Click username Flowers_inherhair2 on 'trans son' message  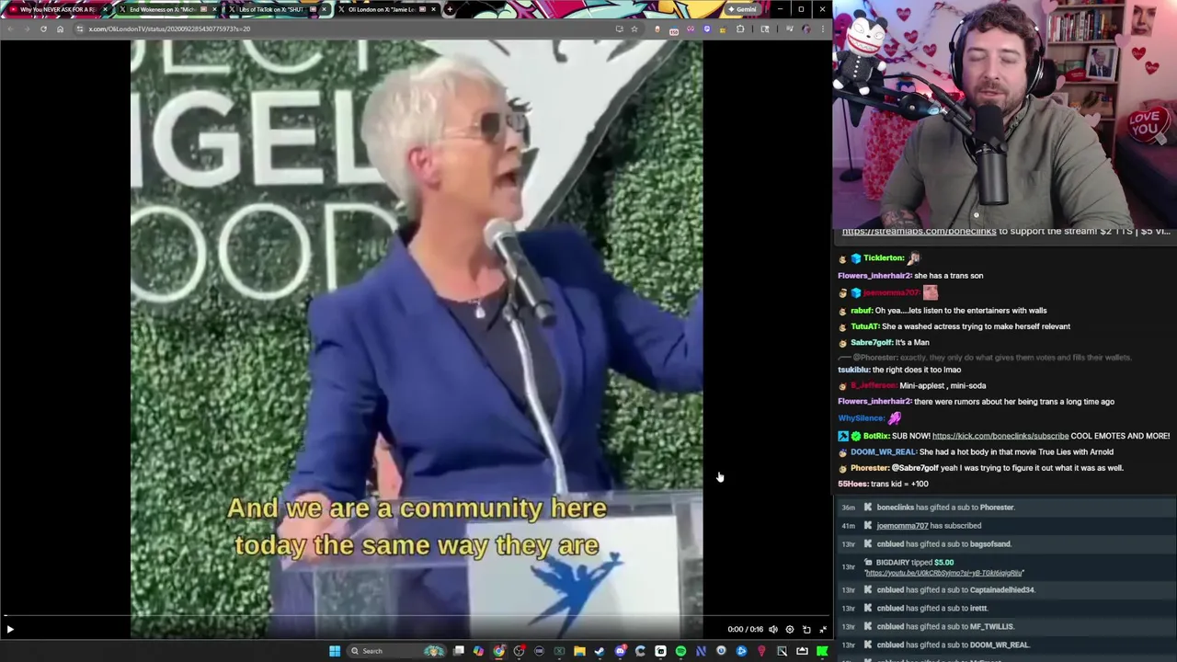point(874,276)
